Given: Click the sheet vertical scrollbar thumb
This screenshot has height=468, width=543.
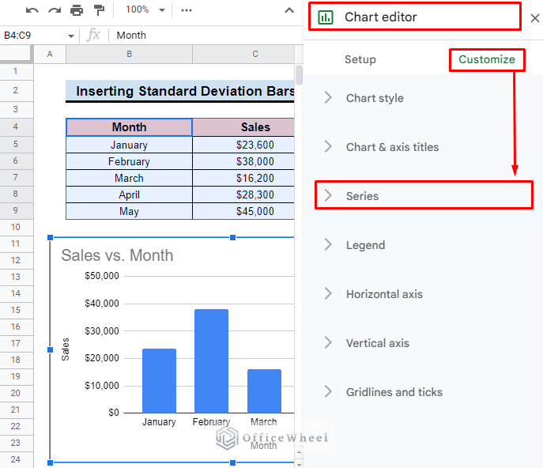Looking at the screenshot, I should pos(299,75).
